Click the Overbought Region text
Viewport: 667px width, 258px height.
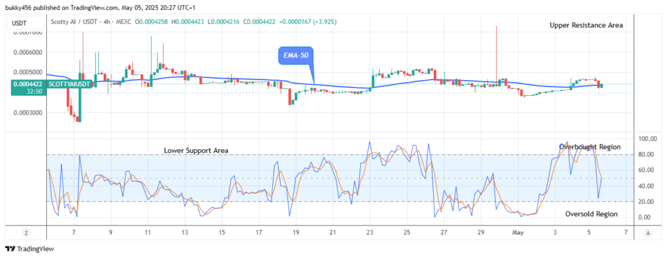(589, 147)
